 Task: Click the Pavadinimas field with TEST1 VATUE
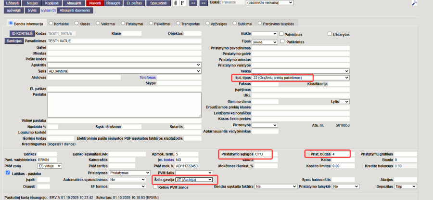[x=124, y=40]
